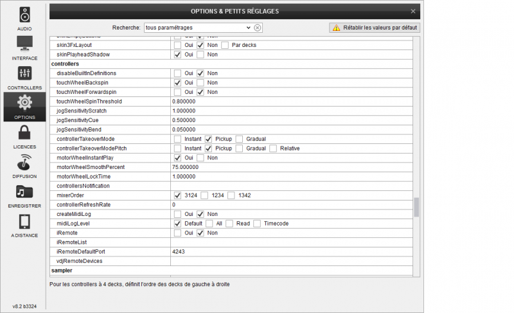Edit the motorWheelLockTime value 1.000000
This screenshot has height=313, width=514.
pos(292,177)
